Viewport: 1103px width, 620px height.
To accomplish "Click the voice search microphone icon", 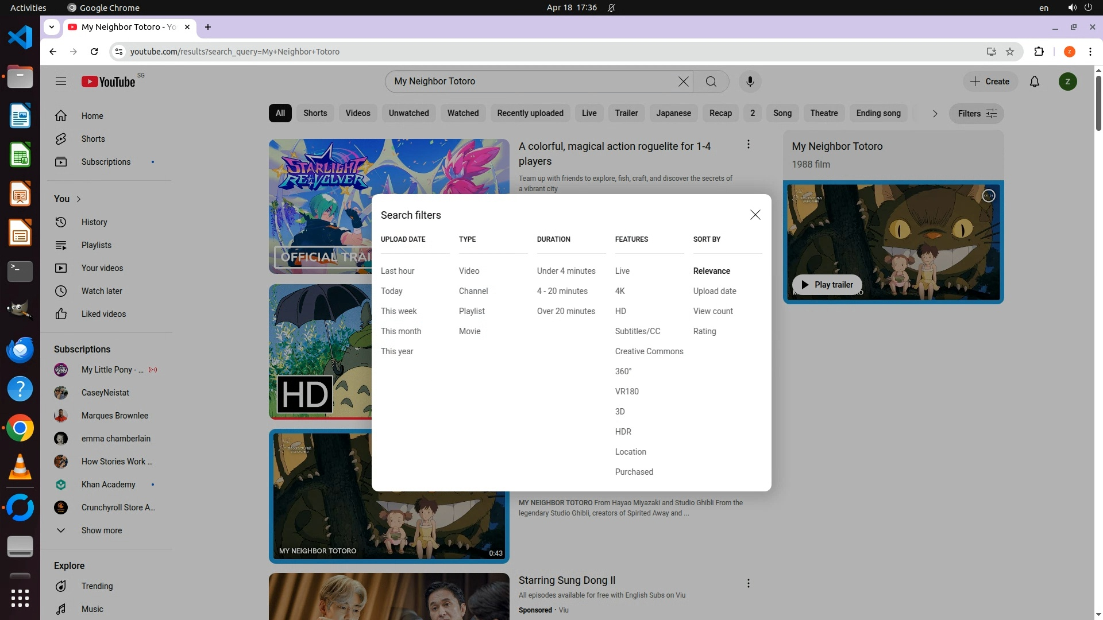I will pos(750,82).
